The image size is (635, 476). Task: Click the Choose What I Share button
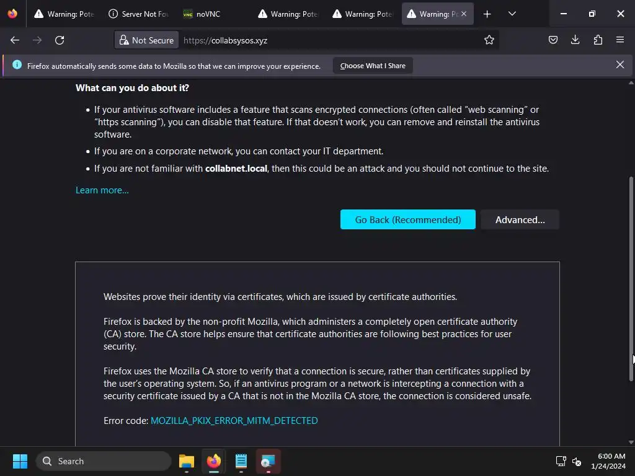point(373,66)
